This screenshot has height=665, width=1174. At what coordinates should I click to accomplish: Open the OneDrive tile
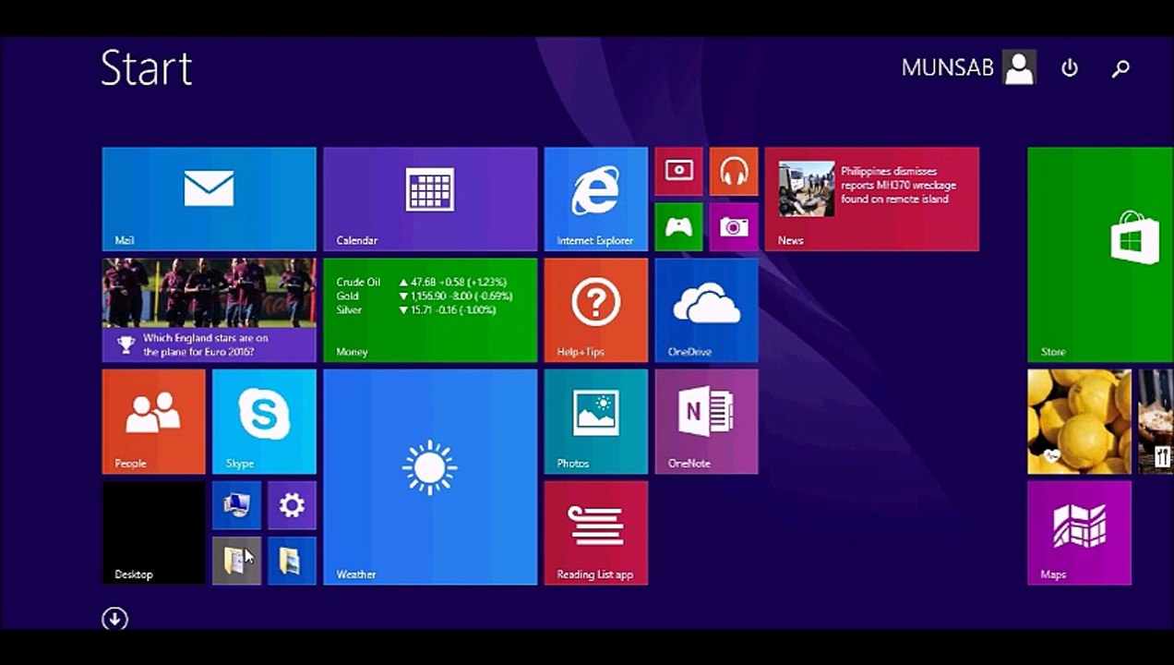pyautogui.click(x=706, y=310)
